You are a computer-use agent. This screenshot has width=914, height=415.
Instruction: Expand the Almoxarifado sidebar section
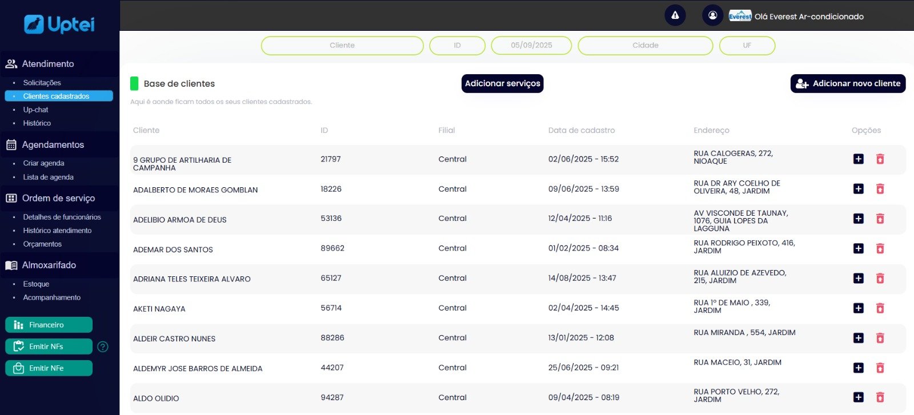click(49, 265)
